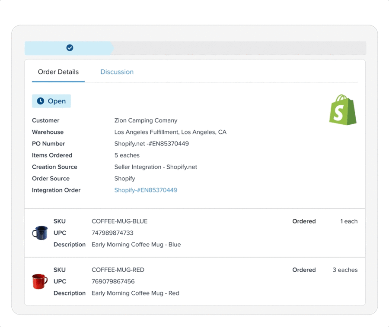Select the Ordered quantity 3 eaches
The width and height of the screenshot is (389, 327).
345,270
